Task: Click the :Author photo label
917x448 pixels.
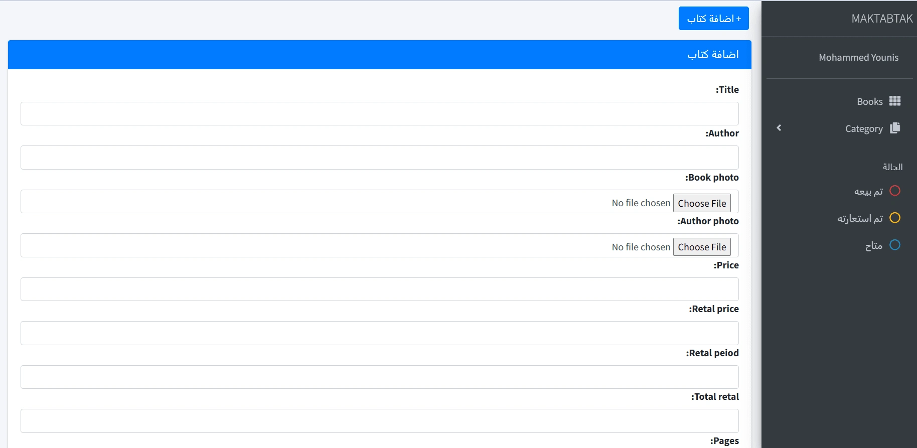Action: coord(708,221)
